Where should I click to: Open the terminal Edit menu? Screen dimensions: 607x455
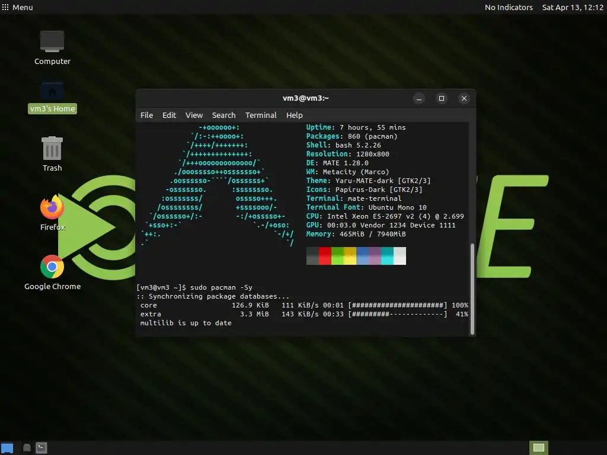(x=169, y=116)
